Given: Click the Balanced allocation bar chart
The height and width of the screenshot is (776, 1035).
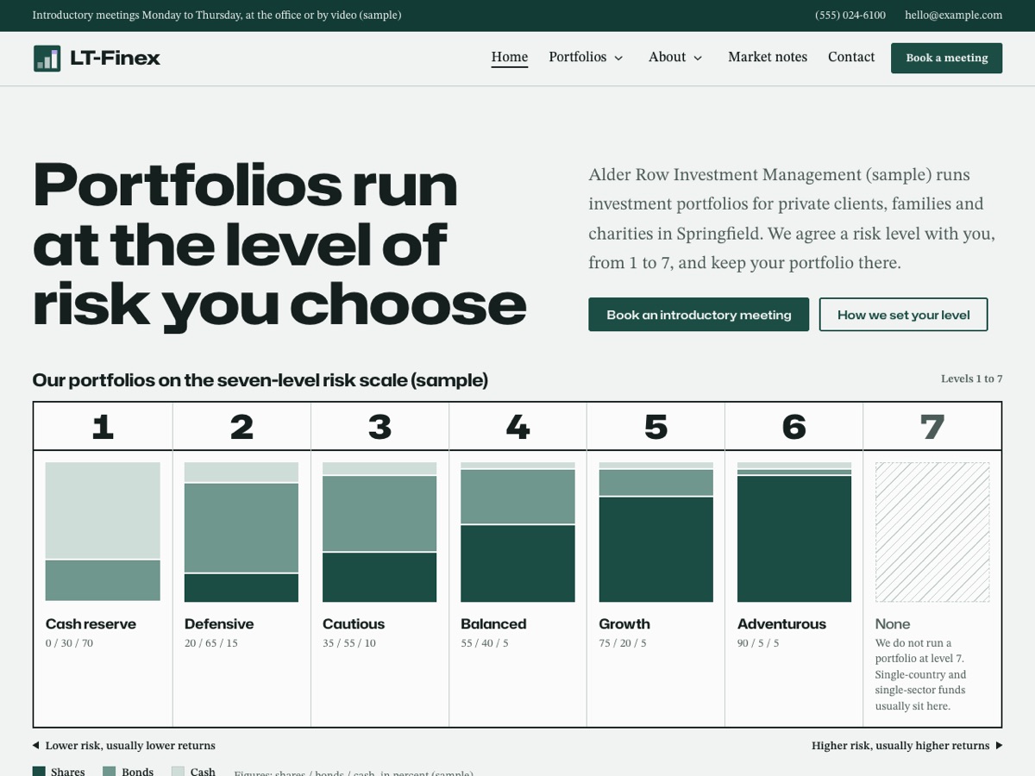Looking at the screenshot, I should point(517,532).
